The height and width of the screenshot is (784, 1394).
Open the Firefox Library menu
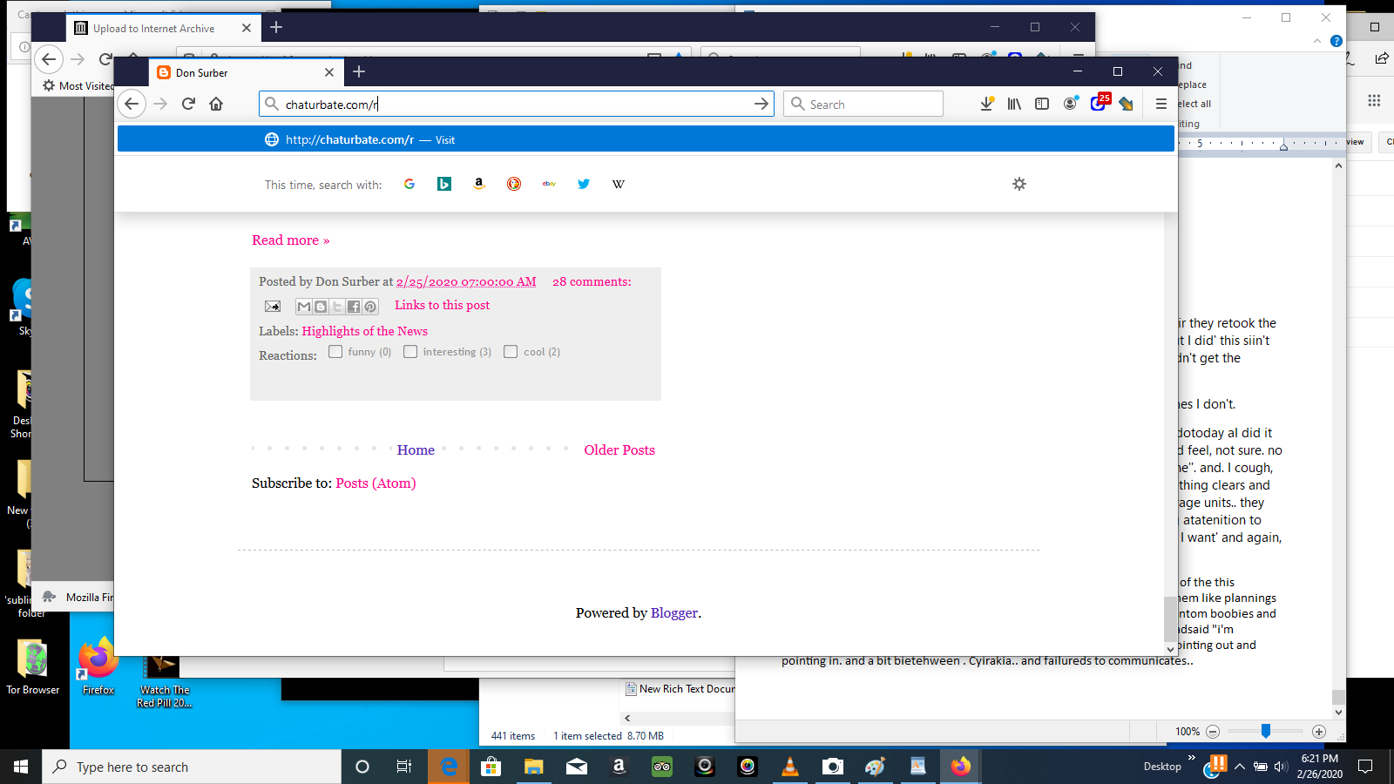pos(1014,104)
